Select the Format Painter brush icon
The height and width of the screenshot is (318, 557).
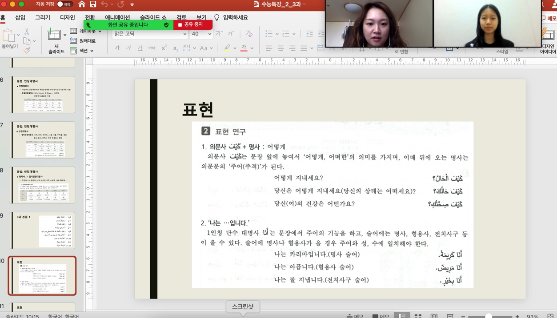[x=27, y=51]
